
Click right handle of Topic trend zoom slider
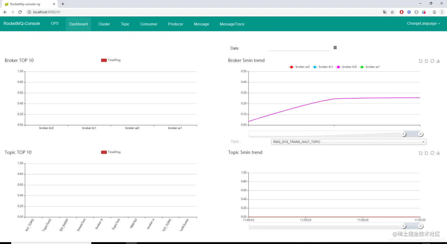420,226
